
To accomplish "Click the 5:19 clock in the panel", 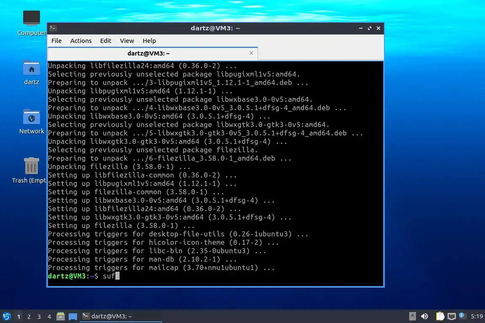I will (x=477, y=316).
